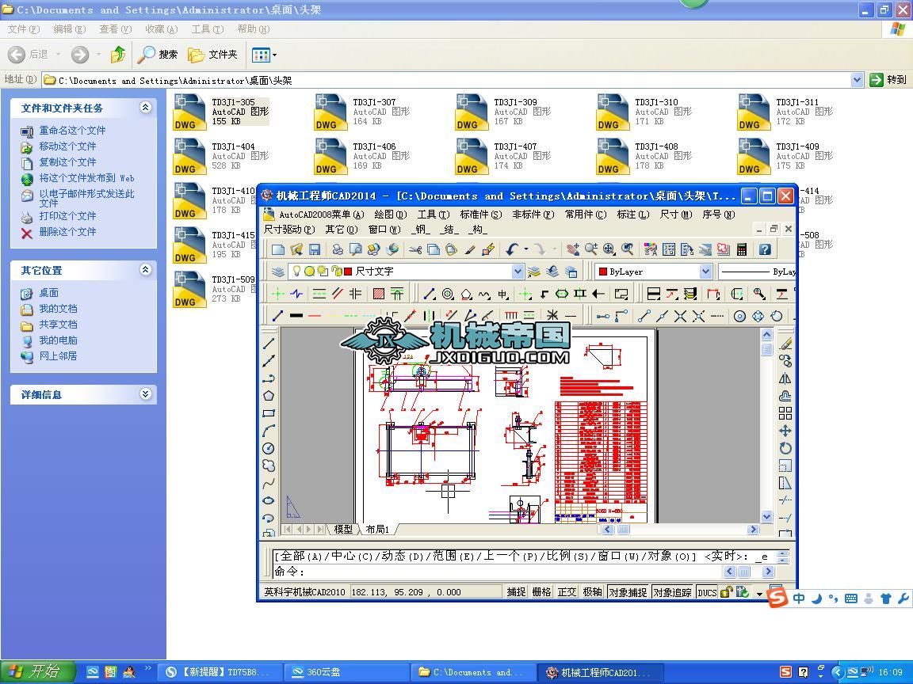Select the Revision cloud tool

(269, 465)
